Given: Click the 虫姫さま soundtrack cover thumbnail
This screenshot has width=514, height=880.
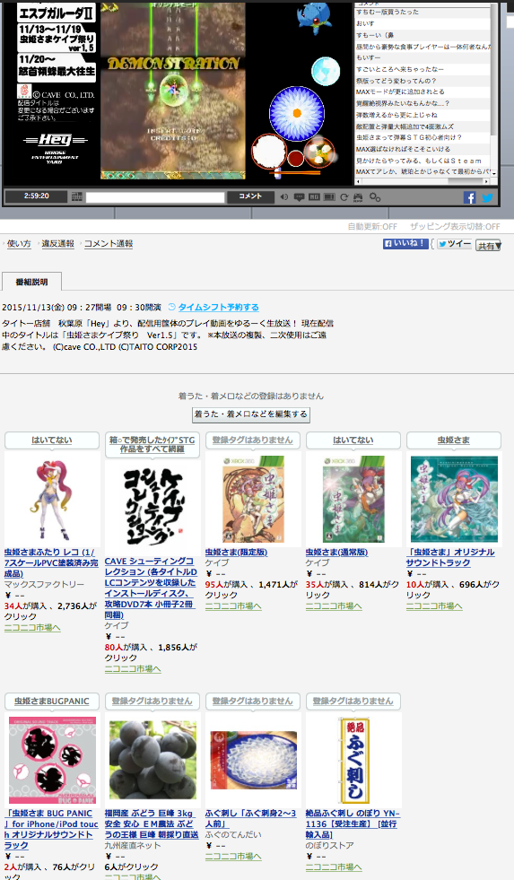Looking at the screenshot, I should coord(454,499).
